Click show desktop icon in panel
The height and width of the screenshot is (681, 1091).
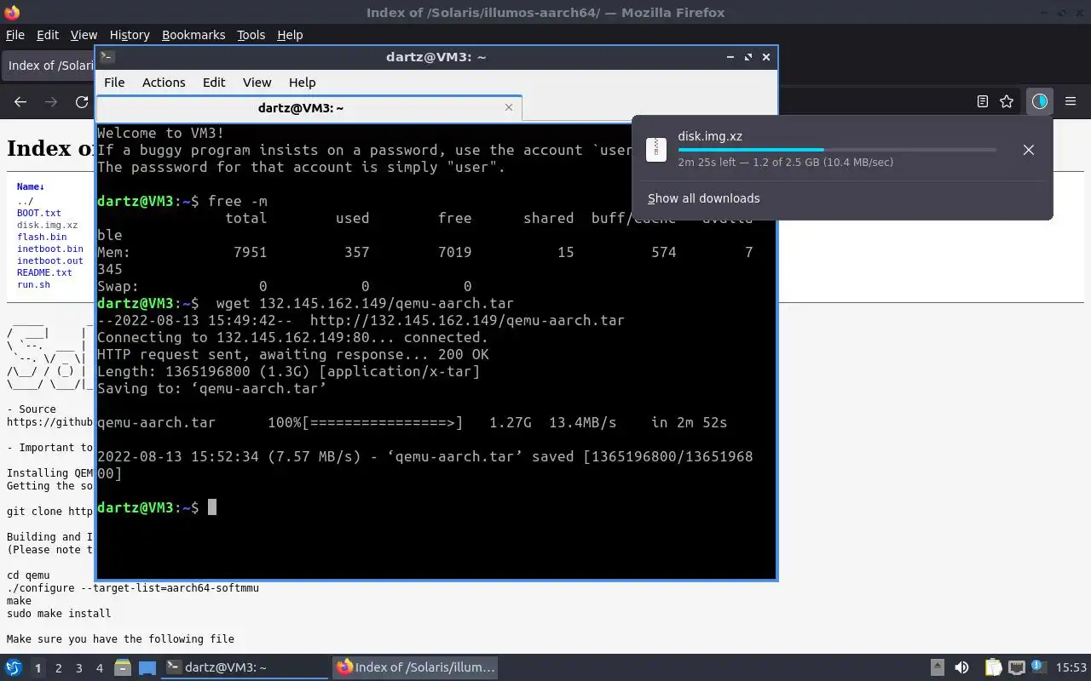(x=147, y=667)
